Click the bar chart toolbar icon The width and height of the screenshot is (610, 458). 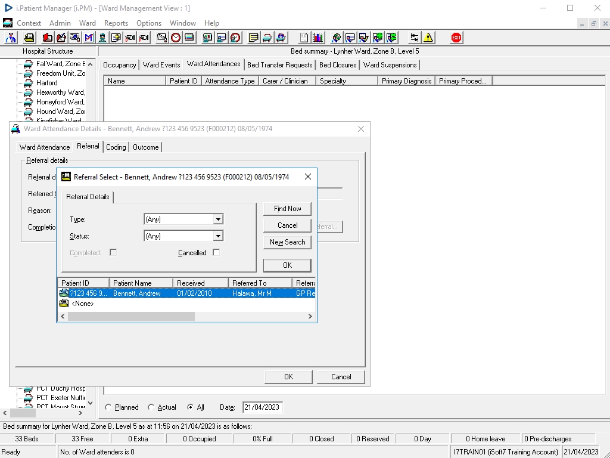click(318, 38)
